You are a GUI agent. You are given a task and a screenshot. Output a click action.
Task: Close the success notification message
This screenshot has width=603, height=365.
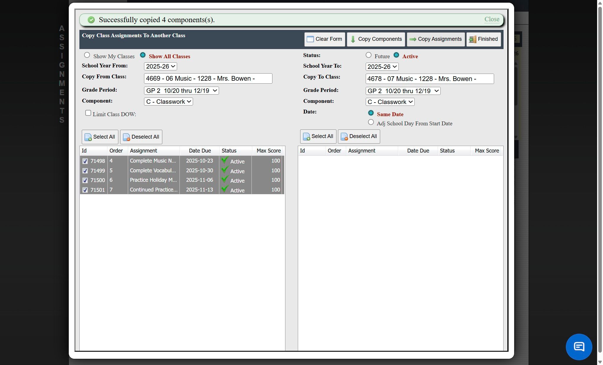coord(492,19)
